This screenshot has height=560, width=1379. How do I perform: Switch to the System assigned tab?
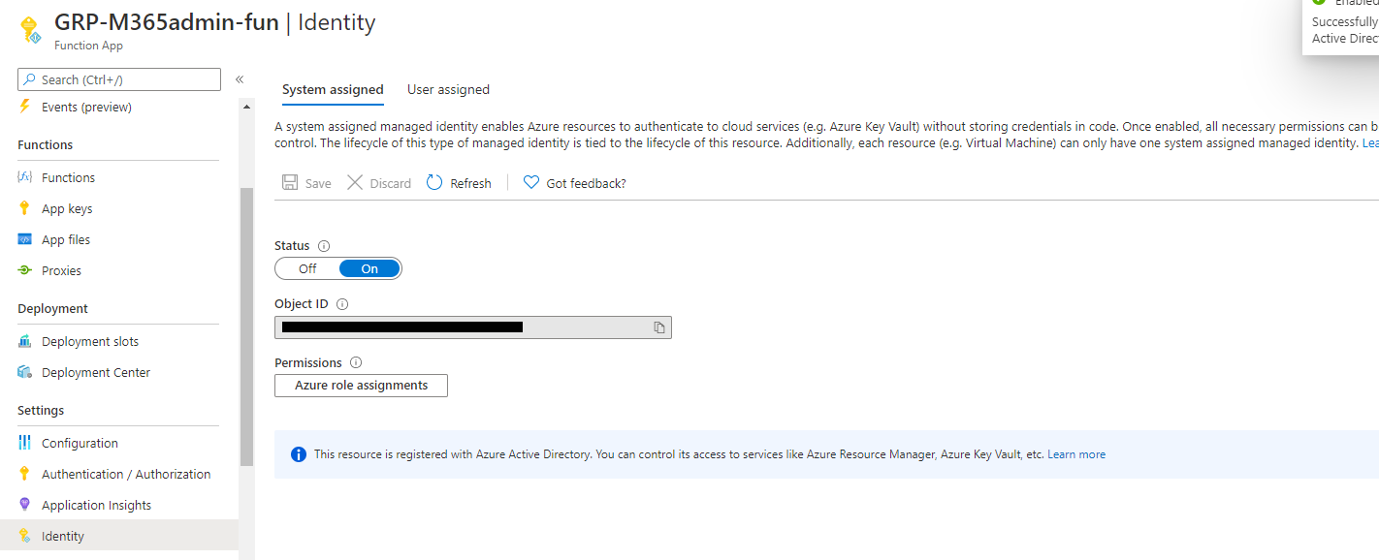(333, 90)
